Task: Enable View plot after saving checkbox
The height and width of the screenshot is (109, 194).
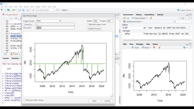Action: coord(25,100)
